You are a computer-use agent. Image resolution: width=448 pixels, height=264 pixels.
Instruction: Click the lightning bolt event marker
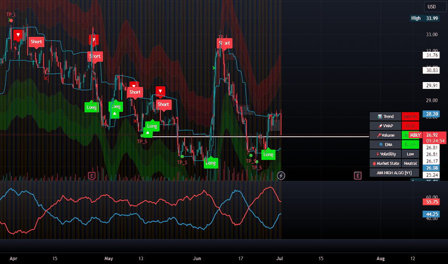pyautogui.click(x=281, y=176)
